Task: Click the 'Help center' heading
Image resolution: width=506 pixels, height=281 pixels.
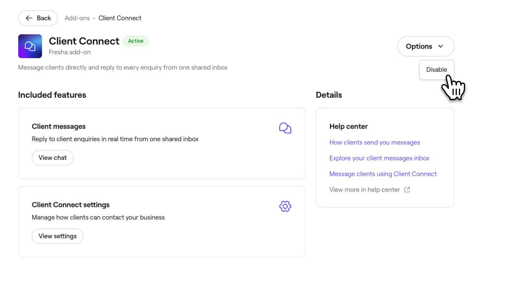Action: (349, 126)
